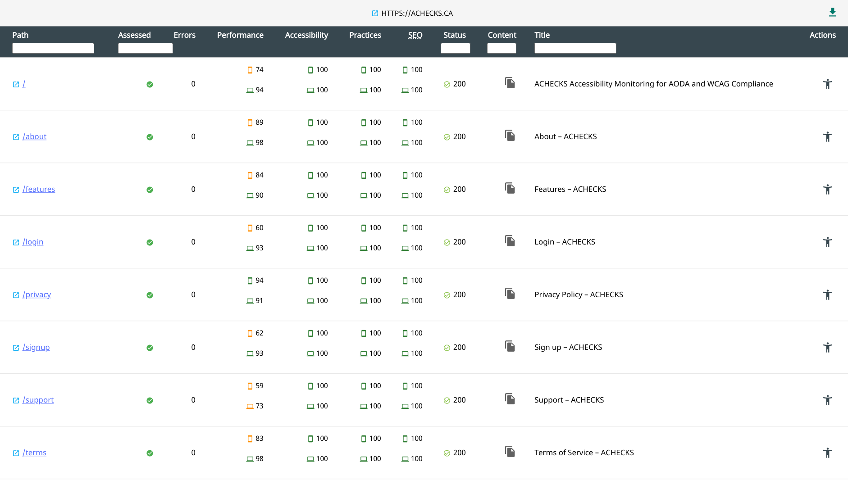The height and width of the screenshot is (480, 848).
Task: Click external link icon beside /login
Action: (16, 242)
